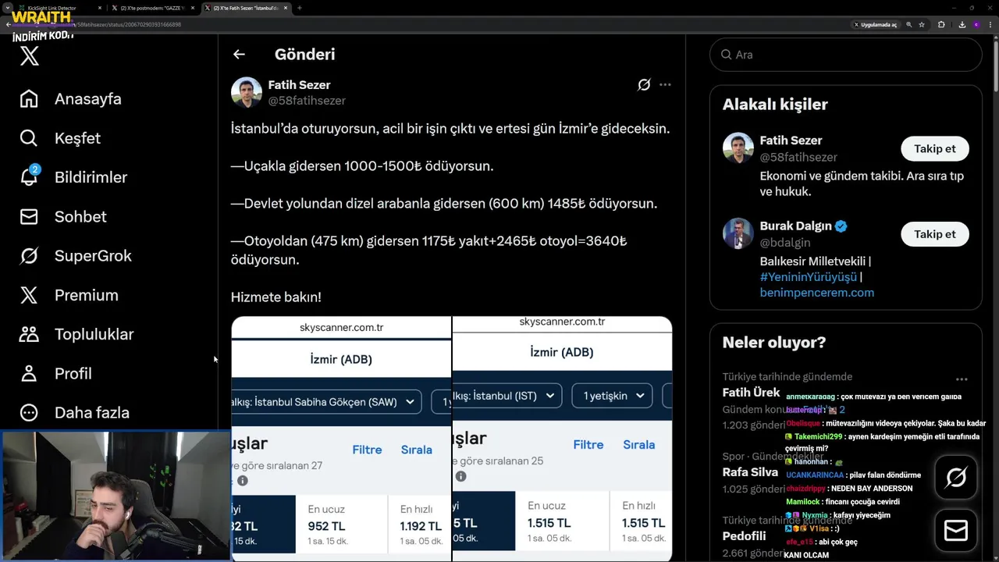Image resolution: width=999 pixels, height=562 pixels.
Task: Open the Sabiha Gökçen flight screenshot image
Action: point(341,437)
